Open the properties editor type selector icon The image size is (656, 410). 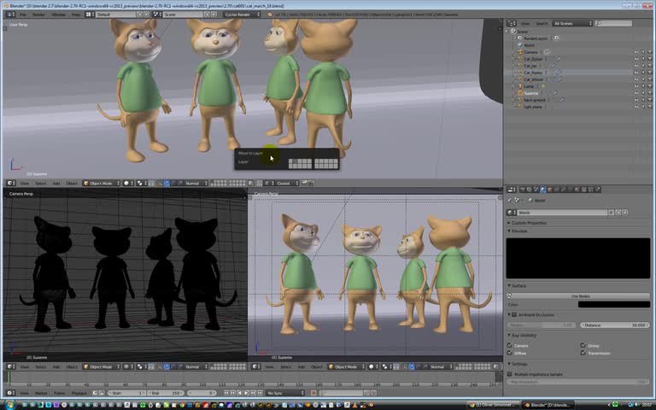[x=512, y=190]
